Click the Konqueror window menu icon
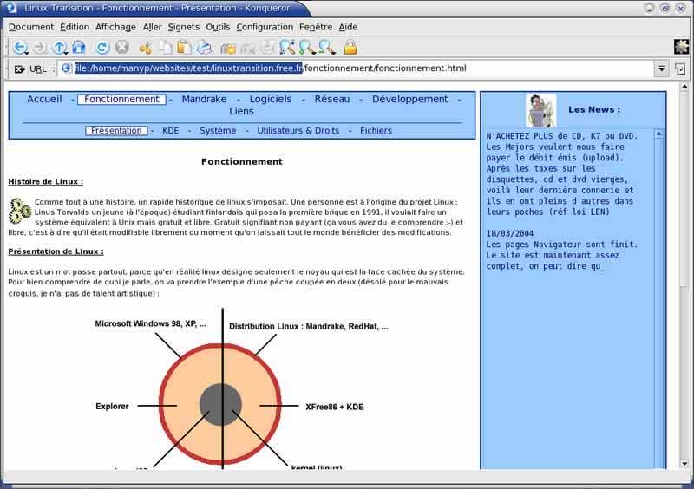This screenshot has width=694, height=489. pos(12,8)
